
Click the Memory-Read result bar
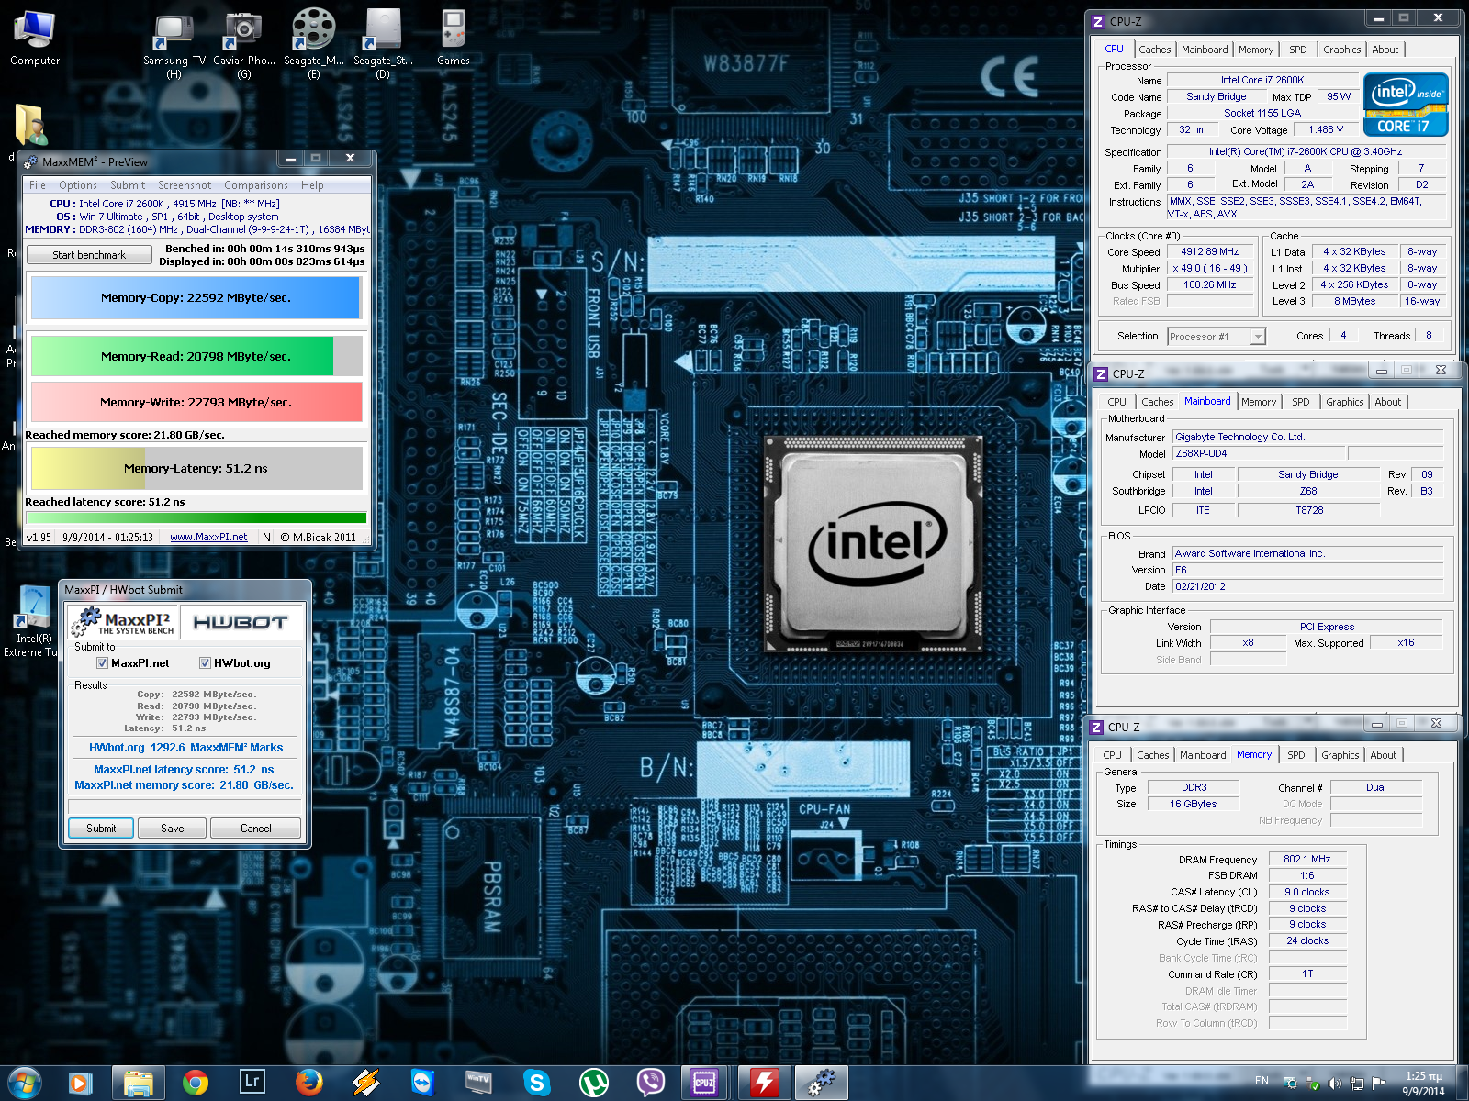[196, 357]
